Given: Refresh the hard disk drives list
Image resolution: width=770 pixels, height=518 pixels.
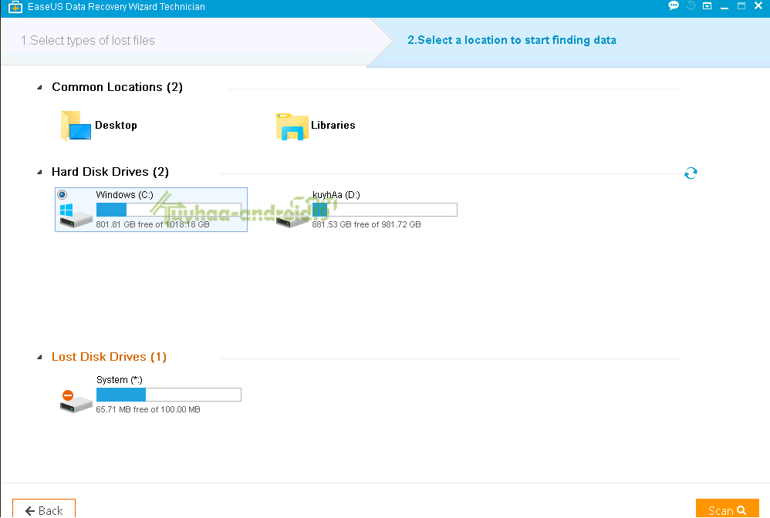Looking at the screenshot, I should click(x=691, y=173).
